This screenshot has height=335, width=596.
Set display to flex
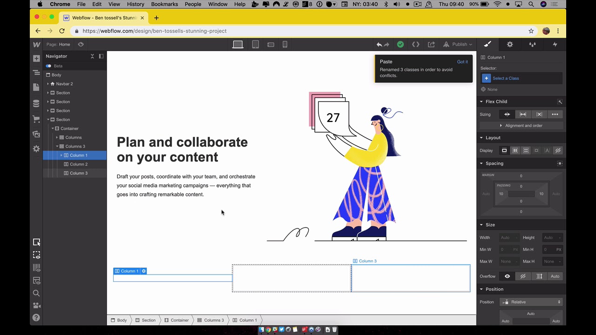515,150
